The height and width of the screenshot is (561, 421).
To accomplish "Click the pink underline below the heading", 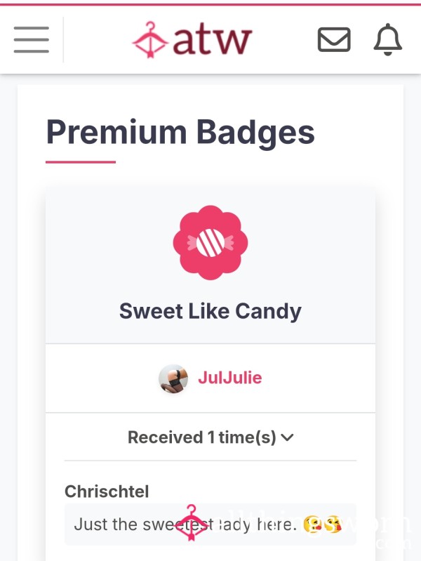I will (81, 162).
